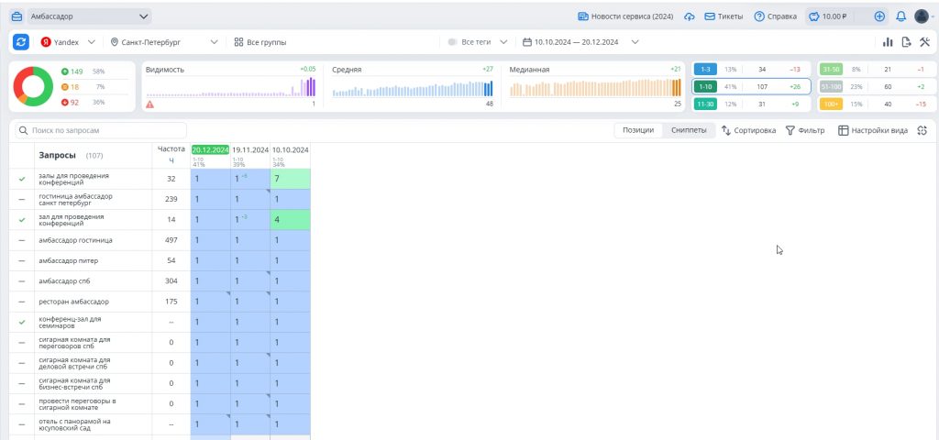Click the export file icon
This screenshot has height=440, width=939.
(906, 42)
